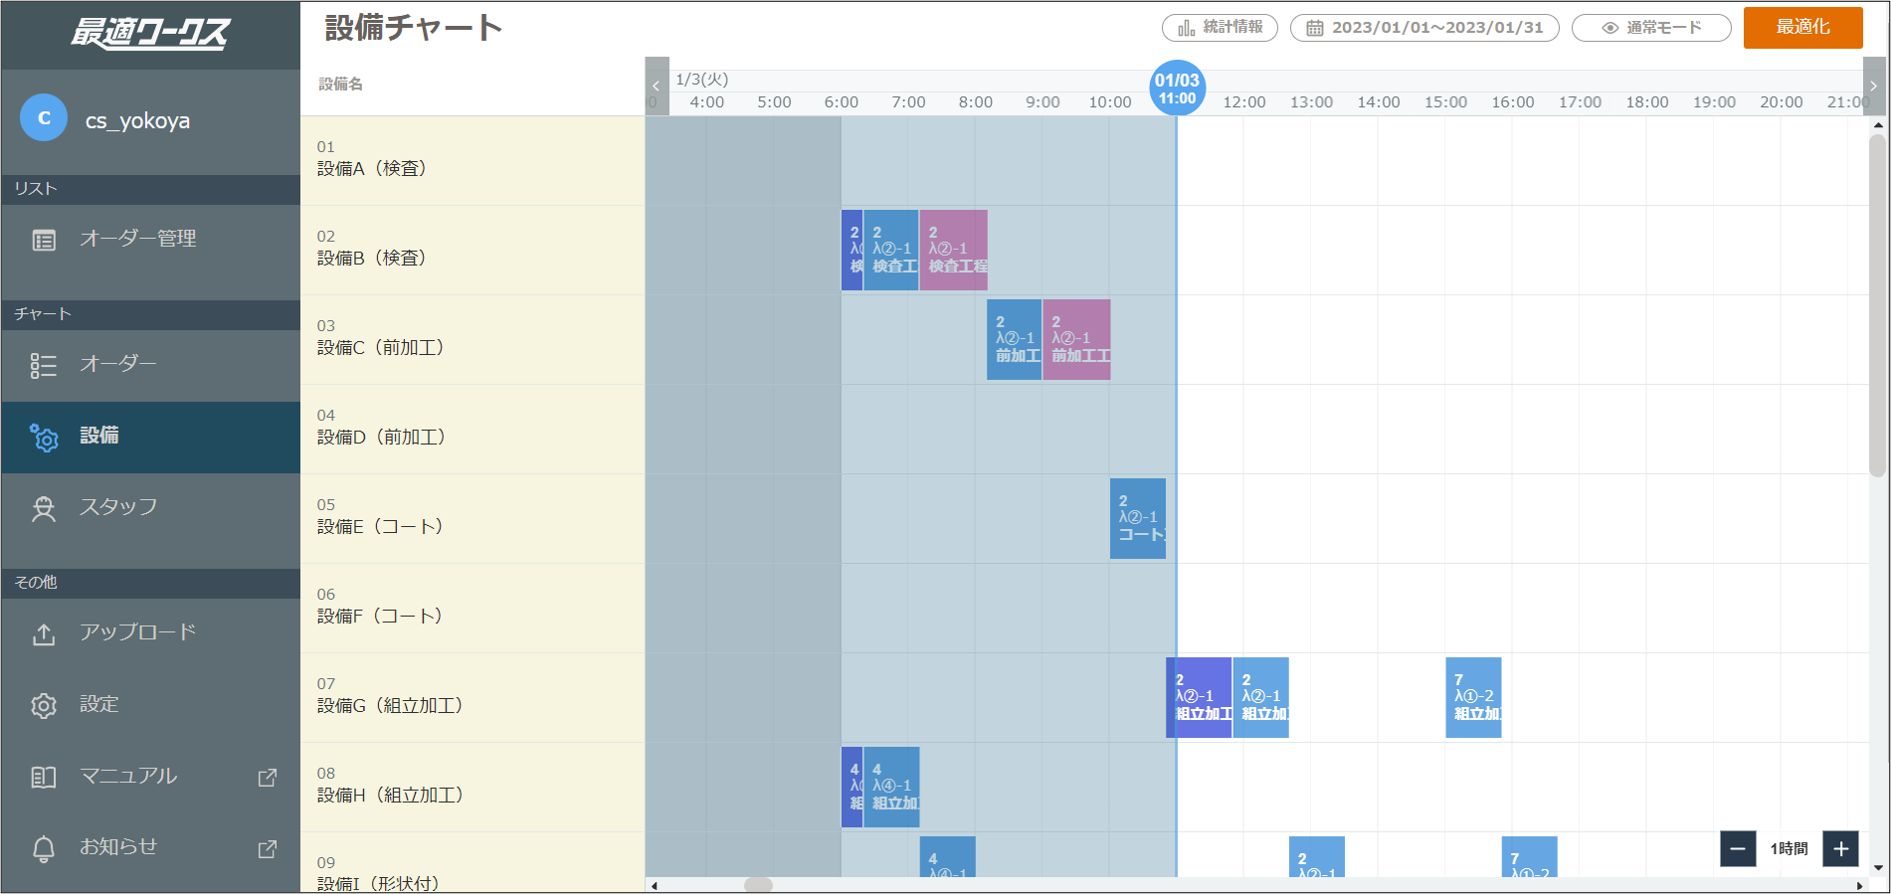
Task: Click the cs_yokoya user avatar
Action: pyautogui.click(x=44, y=118)
